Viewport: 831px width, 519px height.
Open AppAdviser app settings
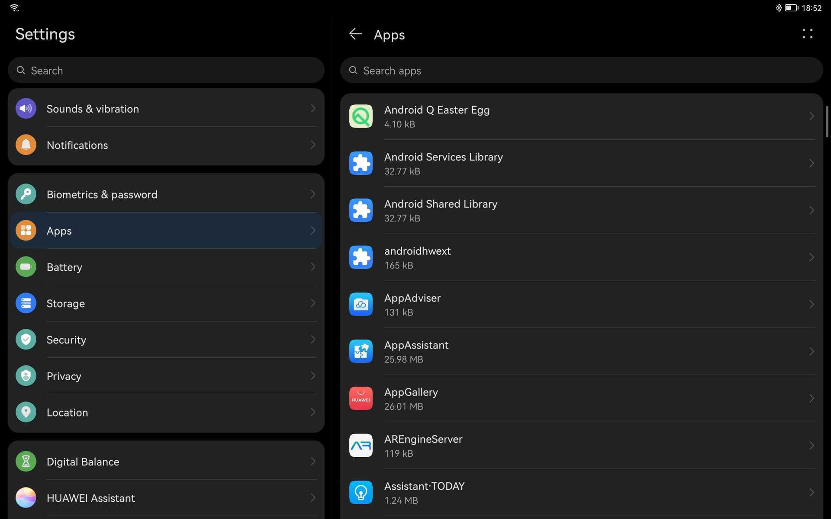[581, 304]
